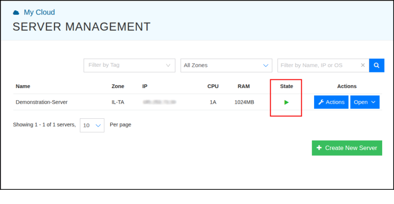Focus the Filter by Name, IP or OS field
Image resolution: width=394 pixels, height=204 pixels.
pyautogui.click(x=317, y=65)
